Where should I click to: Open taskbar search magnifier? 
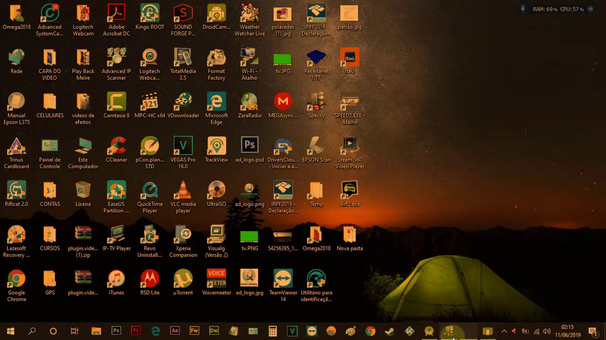pos(32,331)
